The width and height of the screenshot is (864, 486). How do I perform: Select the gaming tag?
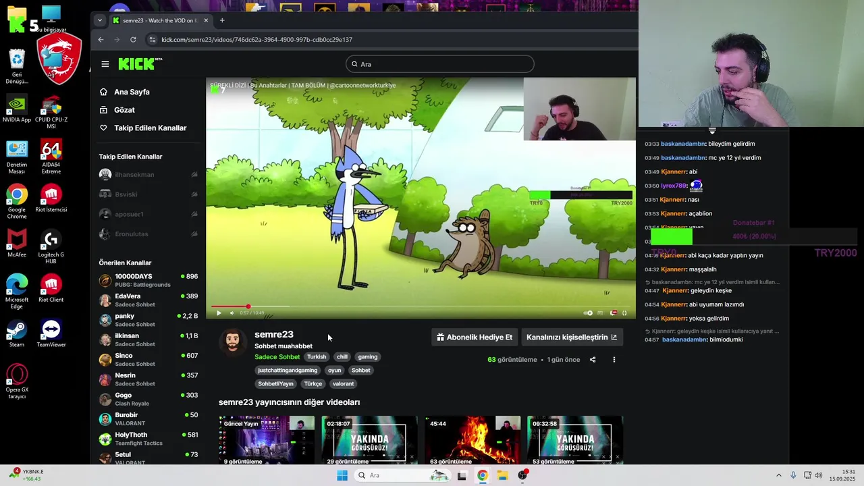point(368,356)
